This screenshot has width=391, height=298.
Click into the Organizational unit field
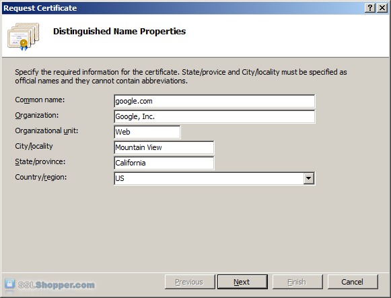coord(147,132)
